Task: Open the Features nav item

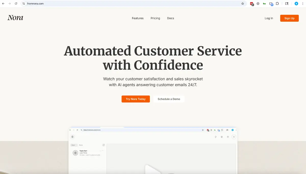Action: [138, 18]
